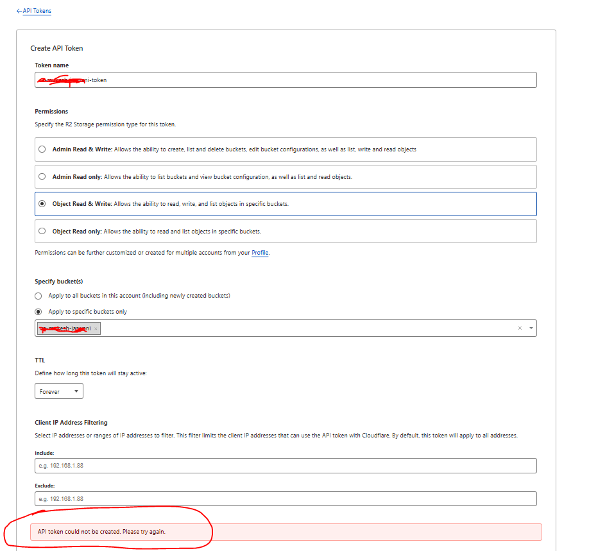This screenshot has width=598, height=551.
Task: Clear all buckets with the X icon
Action: point(519,328)
